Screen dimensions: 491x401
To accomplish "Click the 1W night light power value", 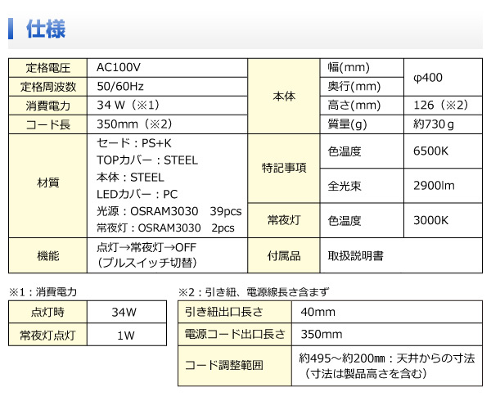I will pos(125,335).
